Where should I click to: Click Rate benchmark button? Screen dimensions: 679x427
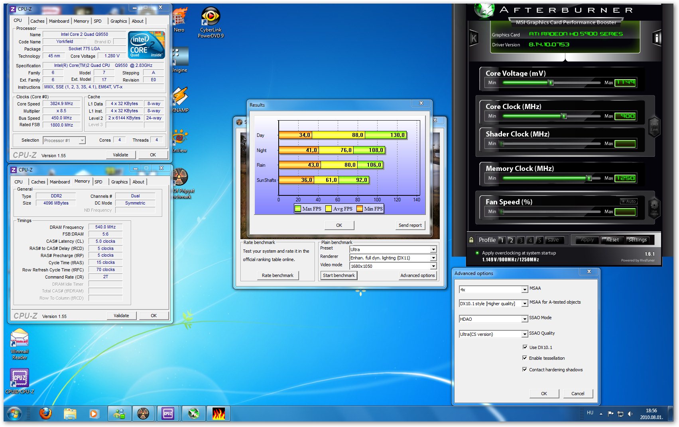[x=278, y=275]
